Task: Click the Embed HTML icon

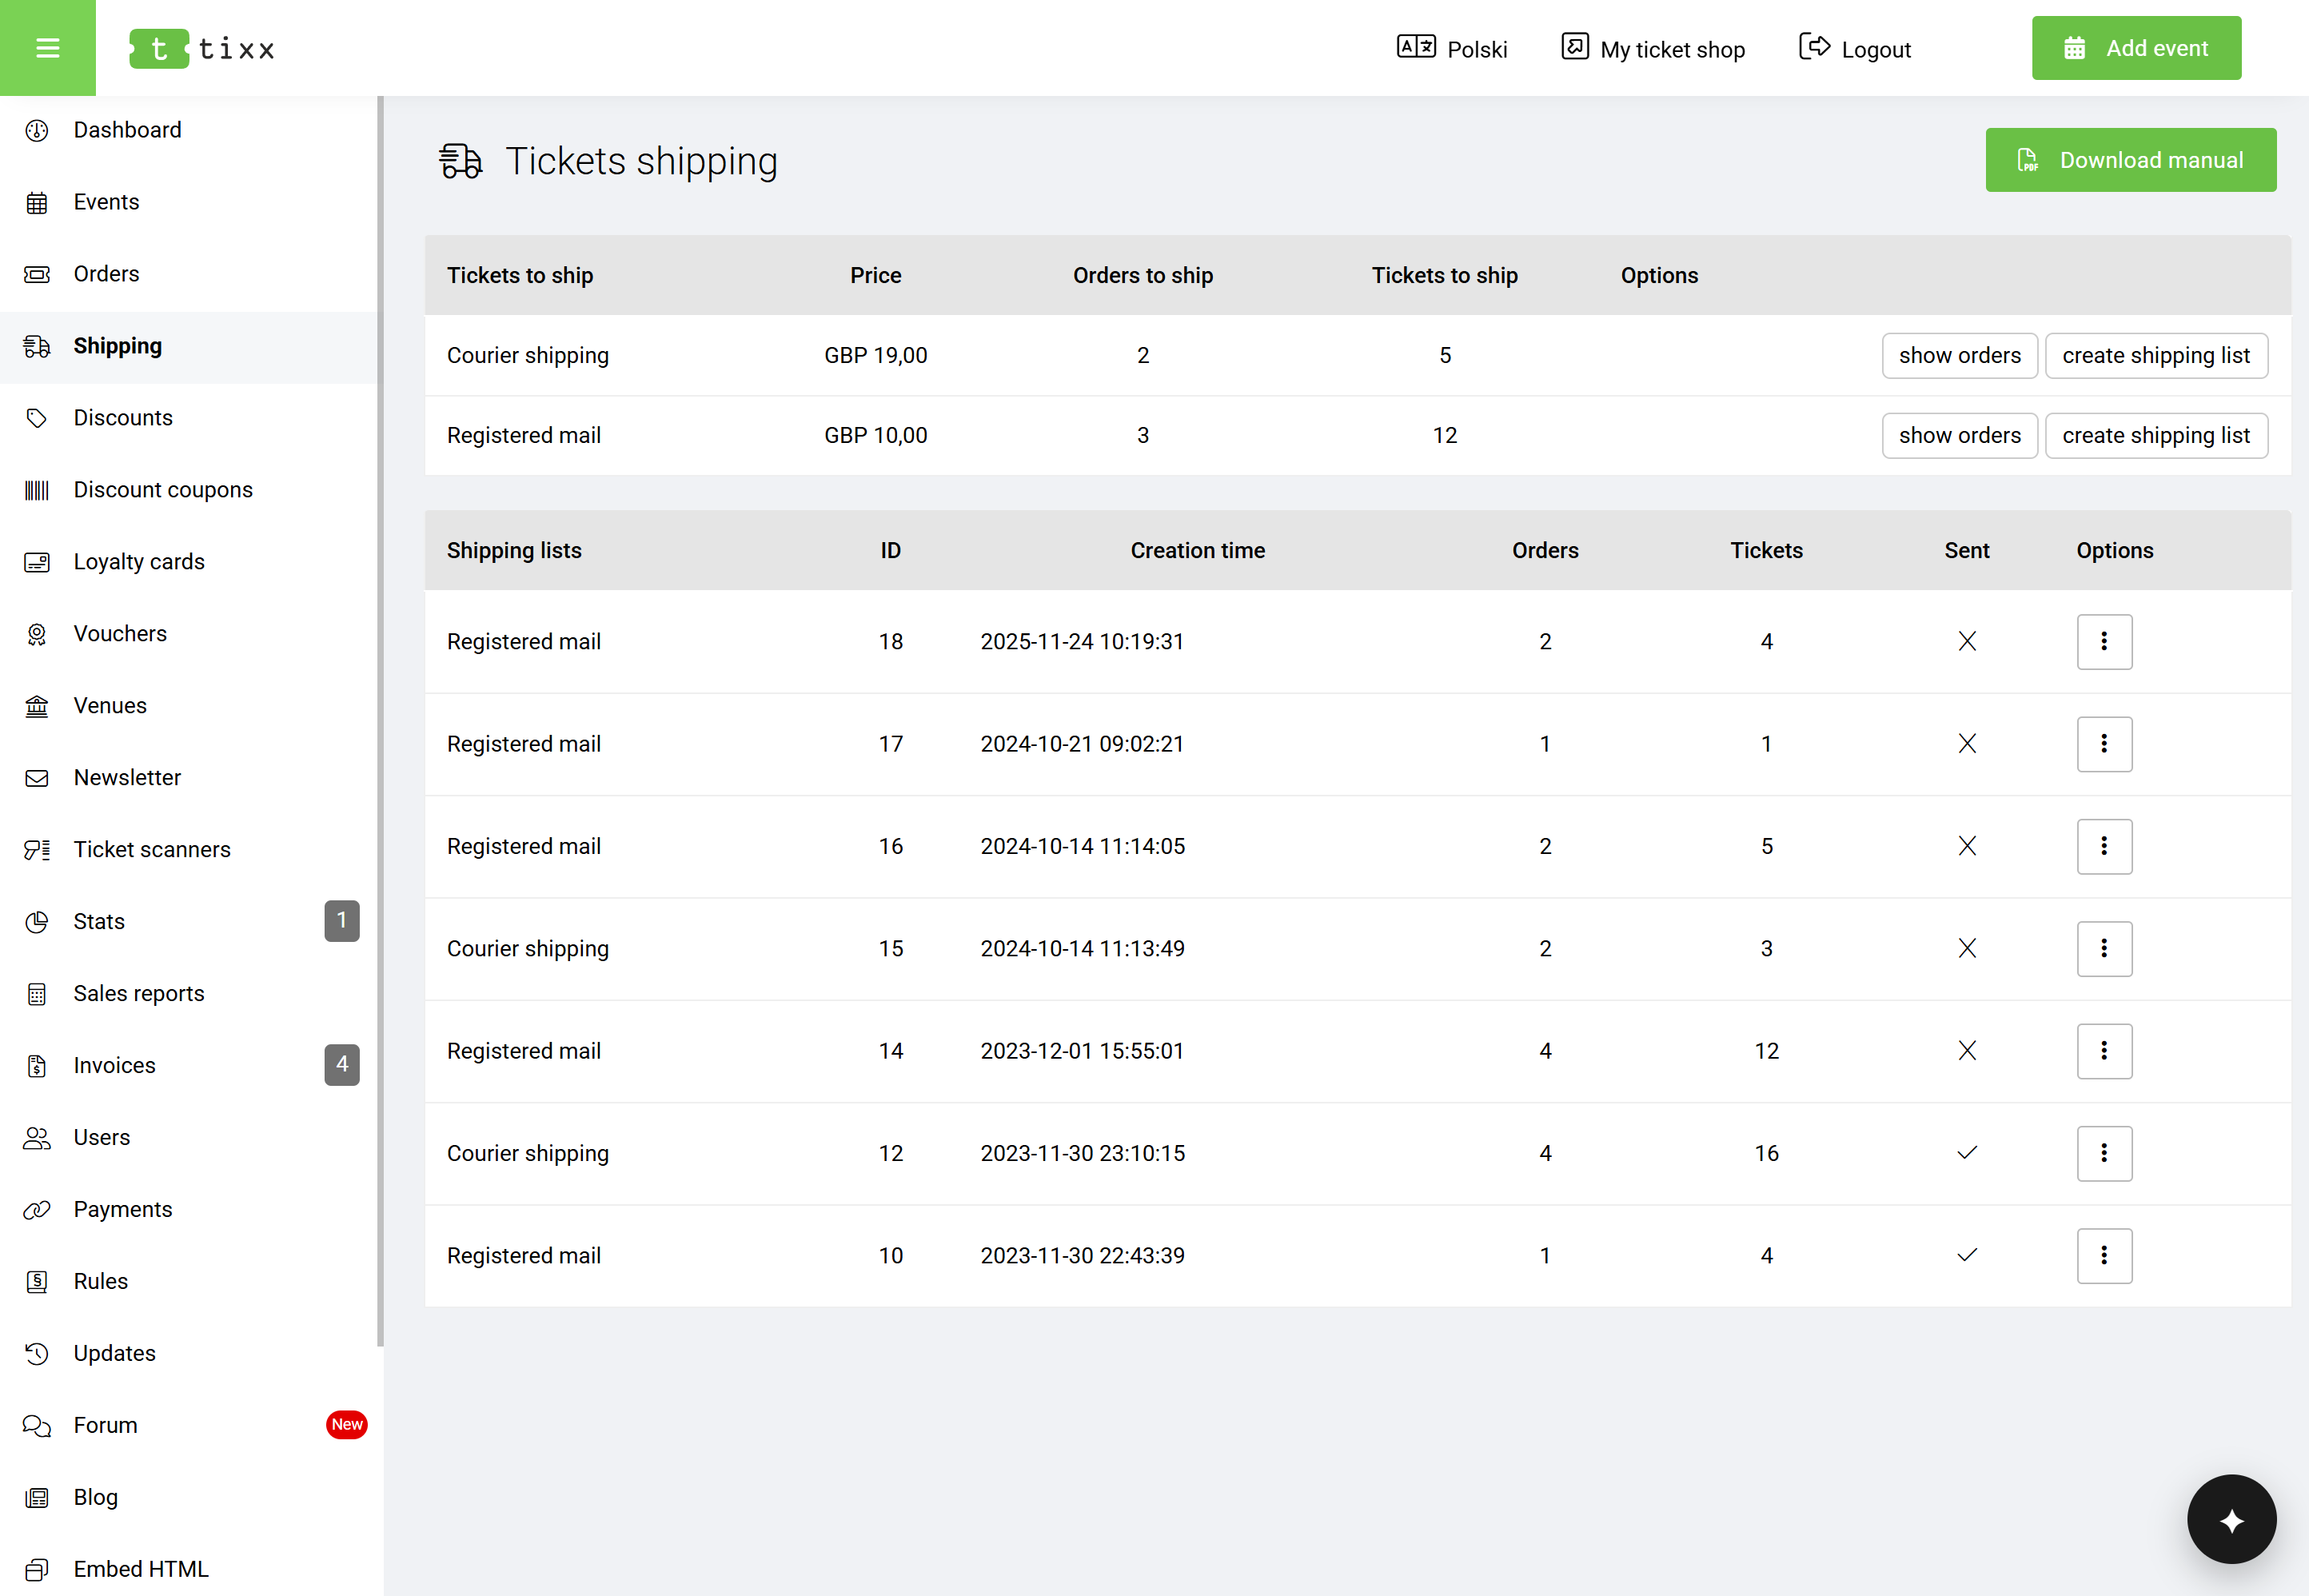Action: click(x=37, y=1570)
